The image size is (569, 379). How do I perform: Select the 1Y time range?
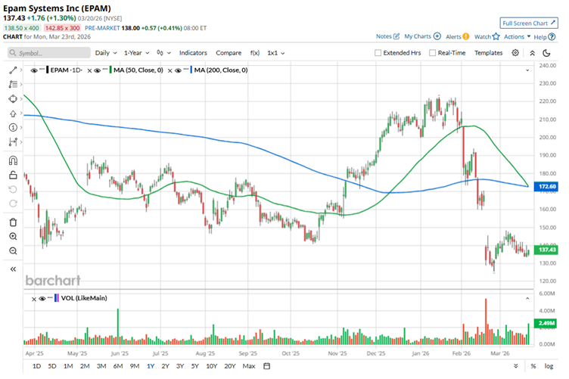151,366
